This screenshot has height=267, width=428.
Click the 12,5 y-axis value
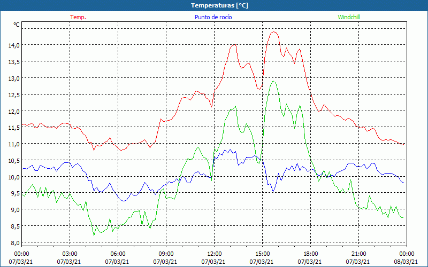coord(14,95)
